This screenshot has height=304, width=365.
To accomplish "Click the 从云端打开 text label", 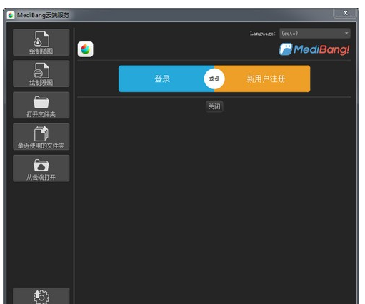I will click(x=41, y=177).
